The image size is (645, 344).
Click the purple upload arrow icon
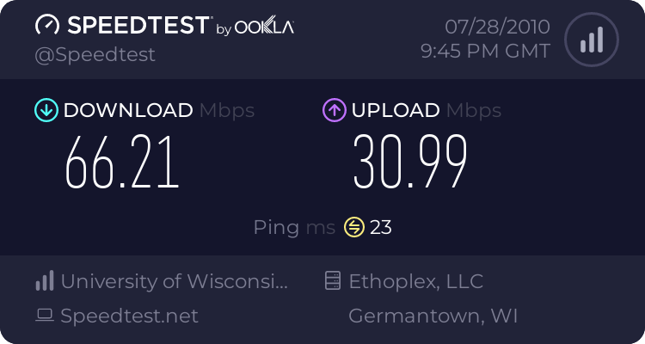(x=335, y=110)
